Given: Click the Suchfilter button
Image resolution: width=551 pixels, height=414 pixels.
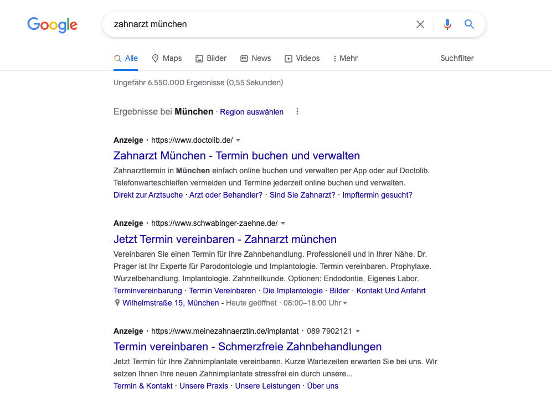Looking at the screenshot, I should click(457, 58).
